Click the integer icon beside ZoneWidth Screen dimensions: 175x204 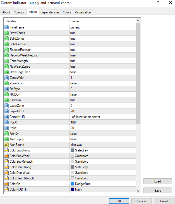(x=6, y=78)
